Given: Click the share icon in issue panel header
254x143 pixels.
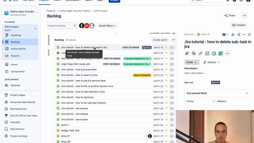Looking at the screenshot, I should (239, 35).
